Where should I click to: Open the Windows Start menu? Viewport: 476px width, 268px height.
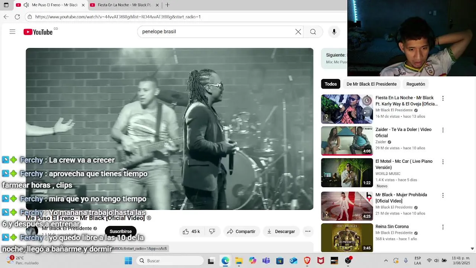[128, 261]
